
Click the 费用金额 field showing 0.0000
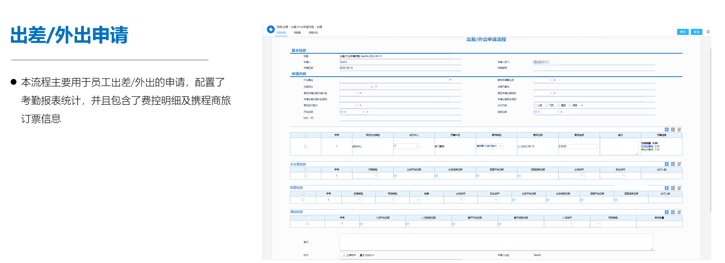(x=578, y=146)
